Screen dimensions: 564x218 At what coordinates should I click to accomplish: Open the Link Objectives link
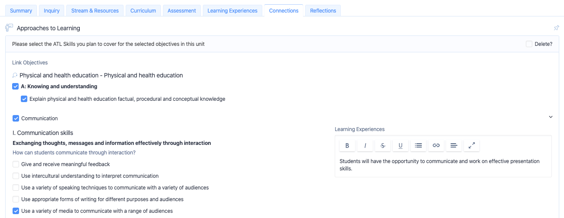pos(30,63)
